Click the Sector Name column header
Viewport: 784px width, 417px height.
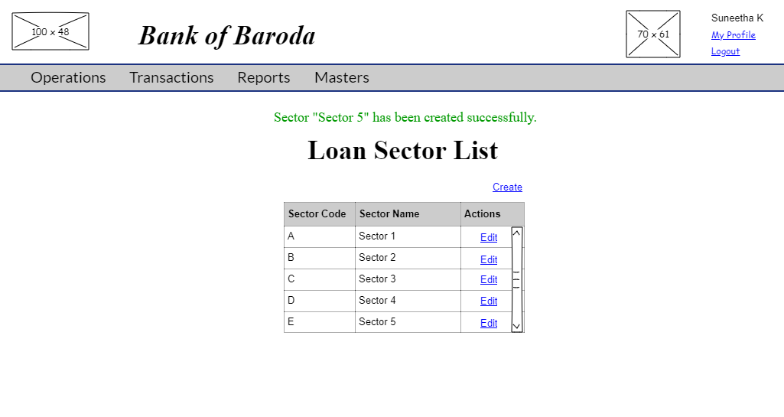407,214
